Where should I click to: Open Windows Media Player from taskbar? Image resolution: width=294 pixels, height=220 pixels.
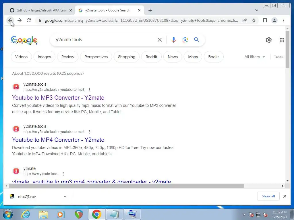tap(61, 214)
